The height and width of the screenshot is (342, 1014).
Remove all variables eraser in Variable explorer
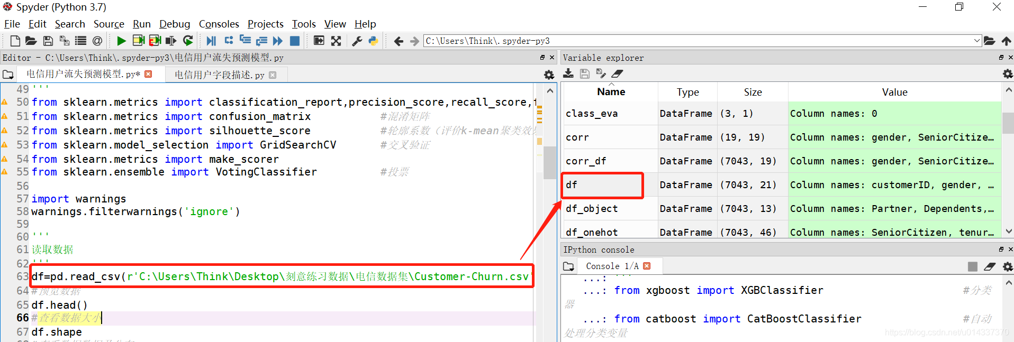(618, 73)
